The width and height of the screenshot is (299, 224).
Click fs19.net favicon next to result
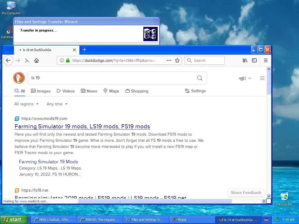pos(17,190)
